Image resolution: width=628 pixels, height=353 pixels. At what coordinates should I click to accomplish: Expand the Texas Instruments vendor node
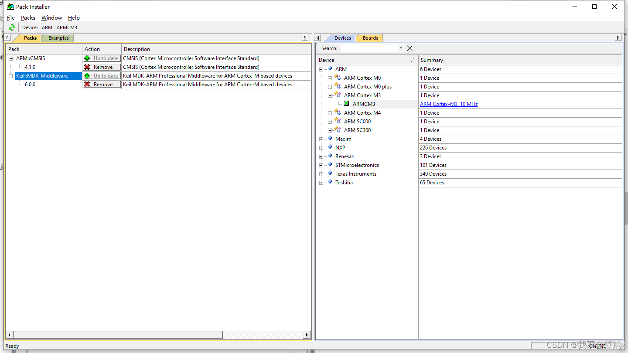(321, 174)
